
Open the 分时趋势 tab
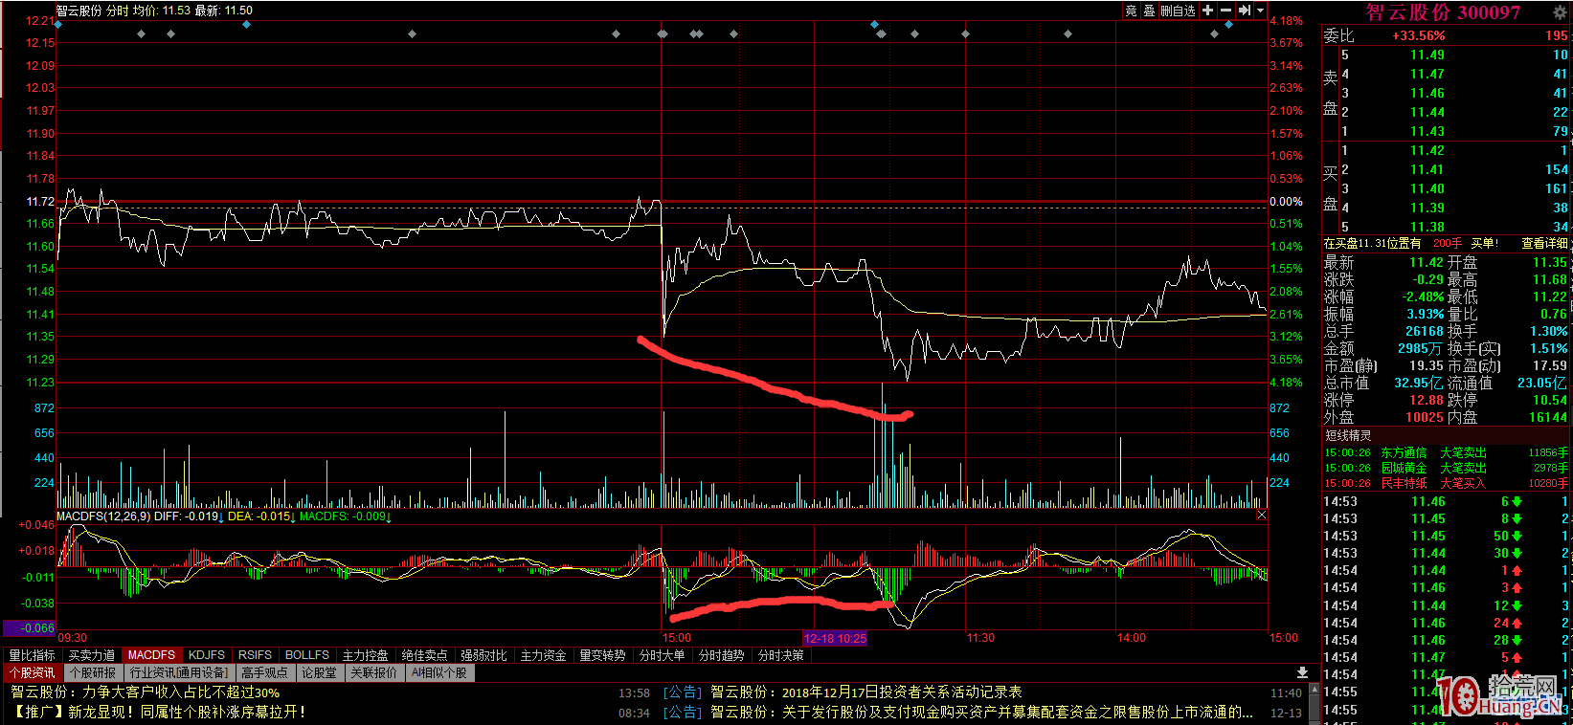pyautogui.click(x=722, y=655)
